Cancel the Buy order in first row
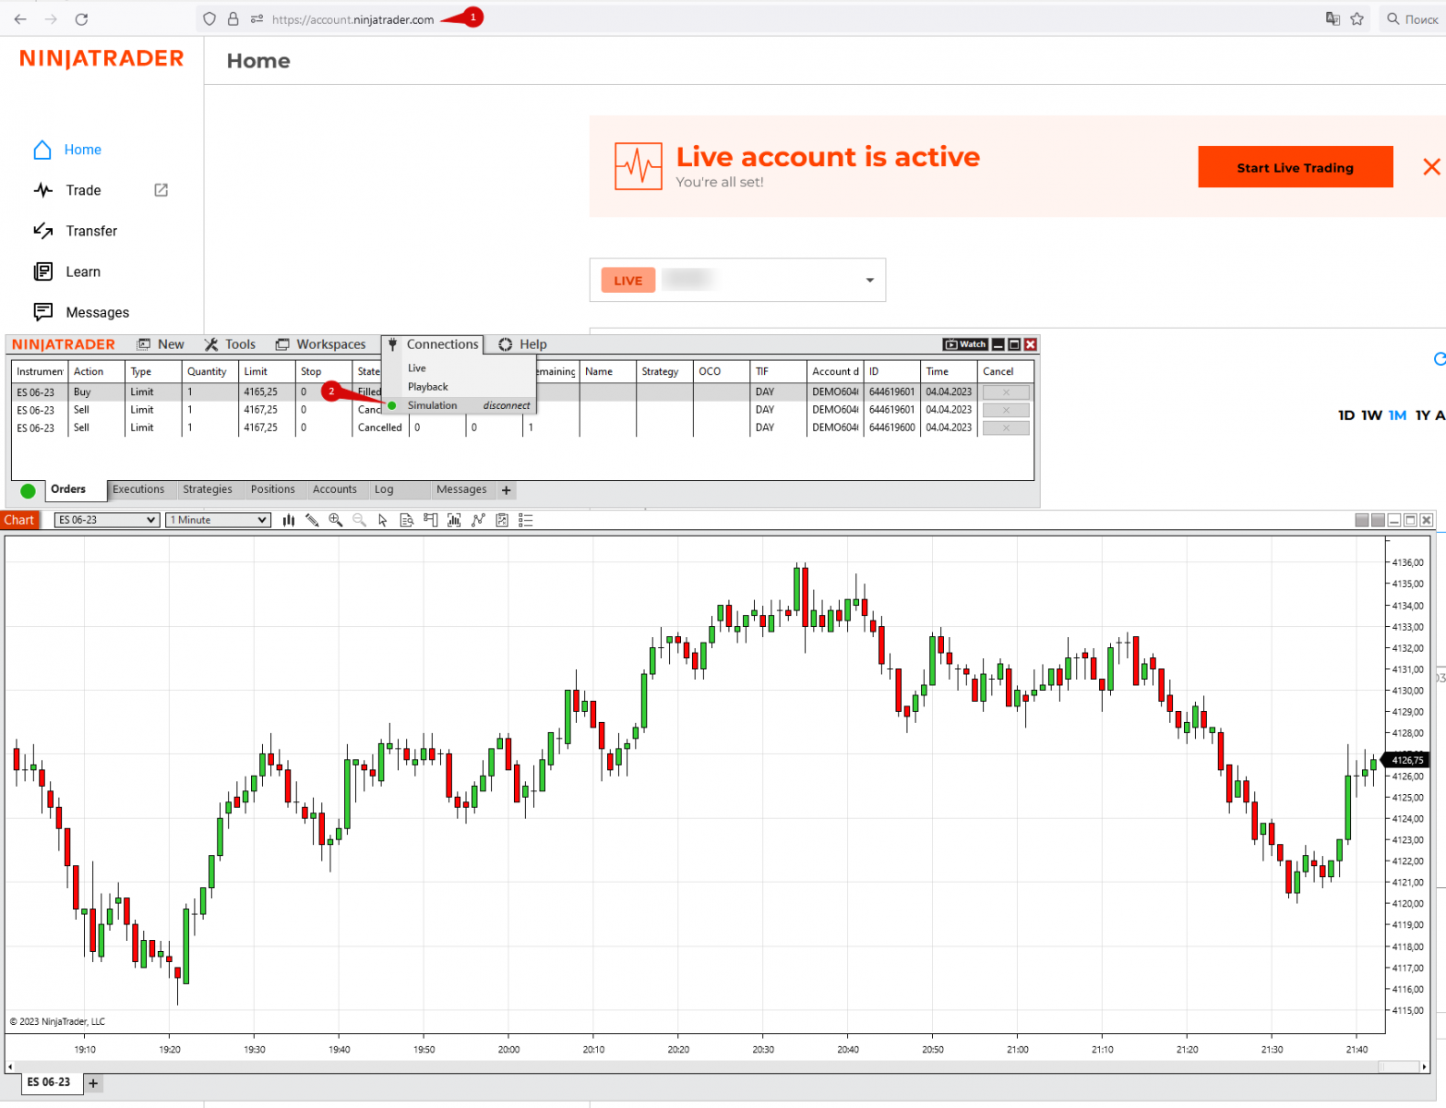This screenshot has height=1108, width=1446. (1006, 392)
